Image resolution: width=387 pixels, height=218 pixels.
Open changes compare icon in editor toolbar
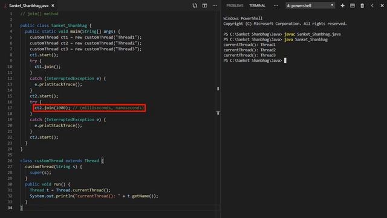click(x=195, y=5)
